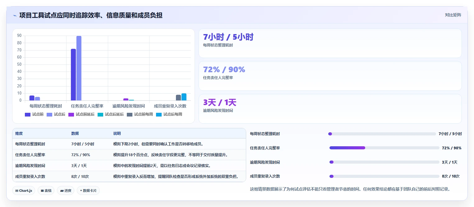The image size is (474, 207).
Task: Open the 7小时 / 5小时 data card
Action: pos(330,43)
